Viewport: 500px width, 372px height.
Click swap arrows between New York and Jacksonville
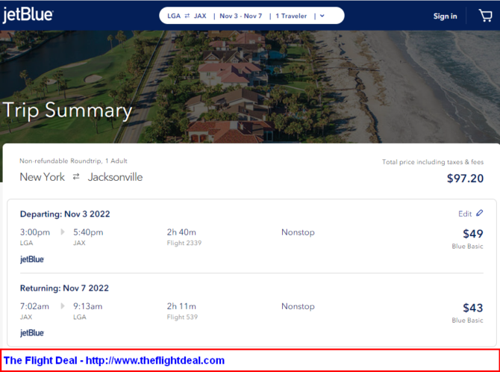[x=76, y=176]
